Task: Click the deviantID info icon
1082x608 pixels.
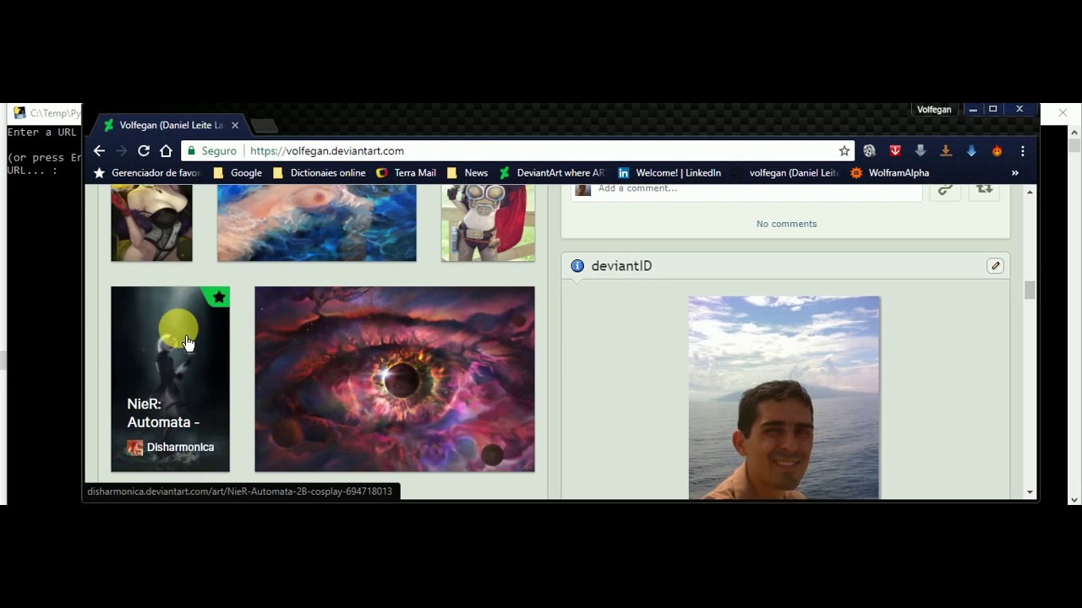Action: (577, 266)
